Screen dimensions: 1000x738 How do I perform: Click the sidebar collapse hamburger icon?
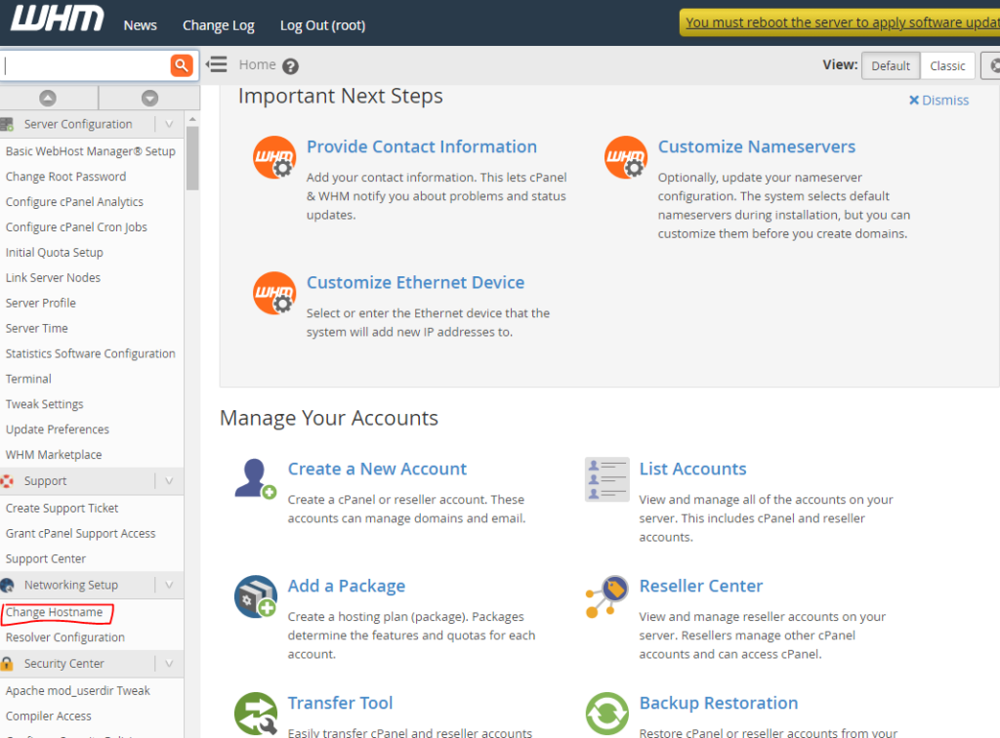217,64
